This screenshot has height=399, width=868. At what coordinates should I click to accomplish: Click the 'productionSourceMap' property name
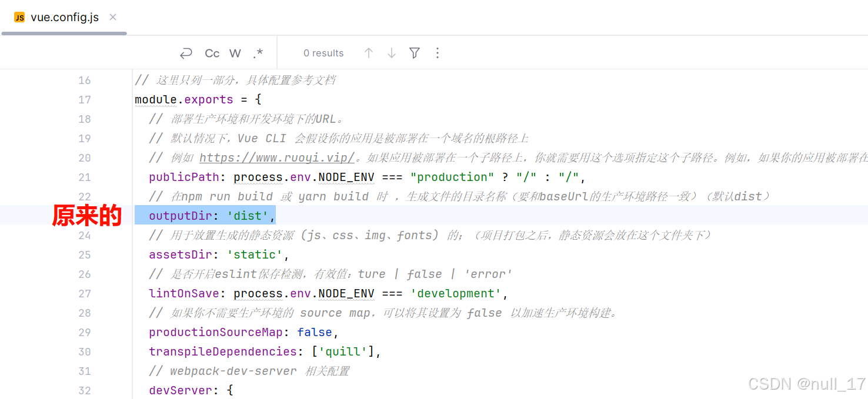216,332
